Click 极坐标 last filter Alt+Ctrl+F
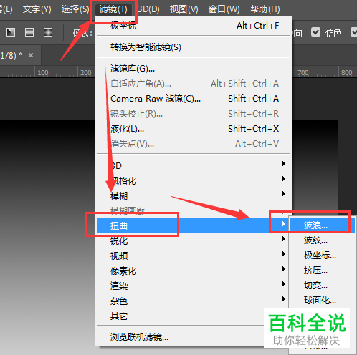The width and height of the screenshot is (357, 355). (x=194, y=26)
